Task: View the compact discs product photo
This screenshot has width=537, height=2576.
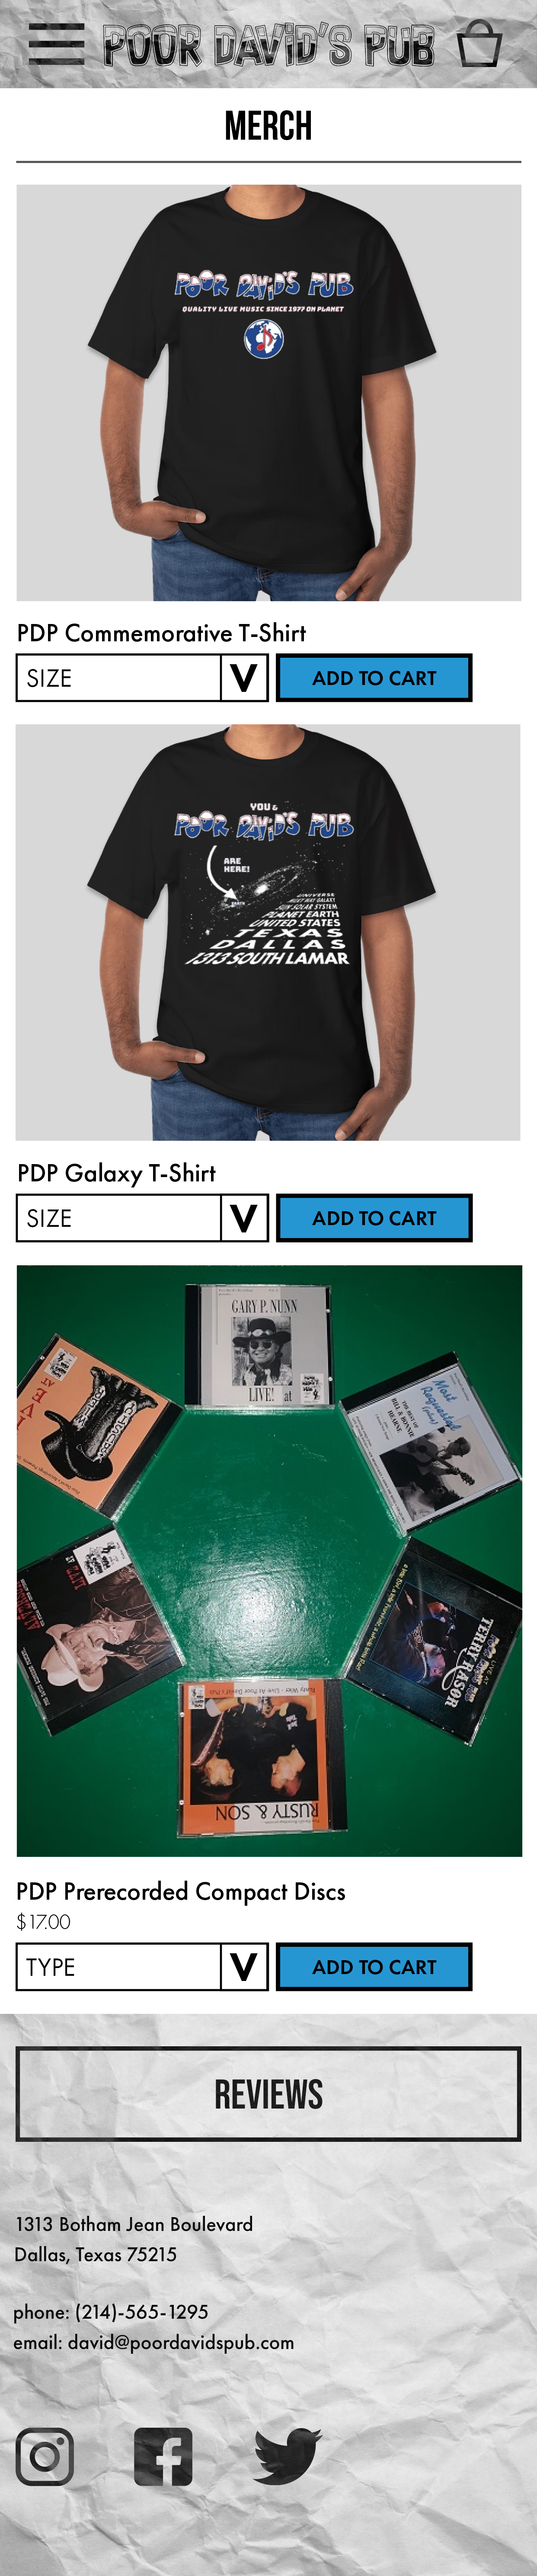Action: click(269, 1561)
